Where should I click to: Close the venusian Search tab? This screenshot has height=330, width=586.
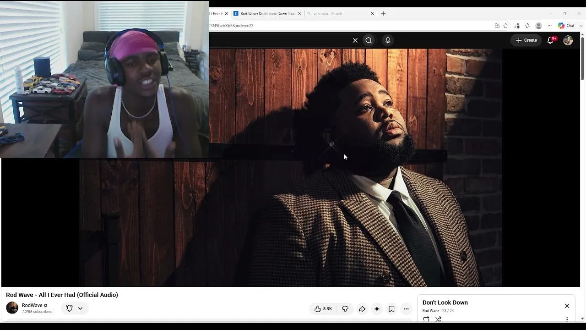[372, 14]
